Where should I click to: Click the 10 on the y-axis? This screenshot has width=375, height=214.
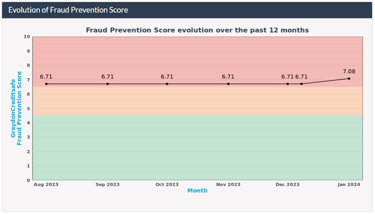27,37
